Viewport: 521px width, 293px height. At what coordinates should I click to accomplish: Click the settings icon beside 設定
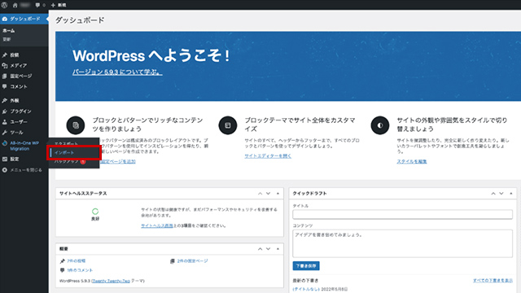4,160
